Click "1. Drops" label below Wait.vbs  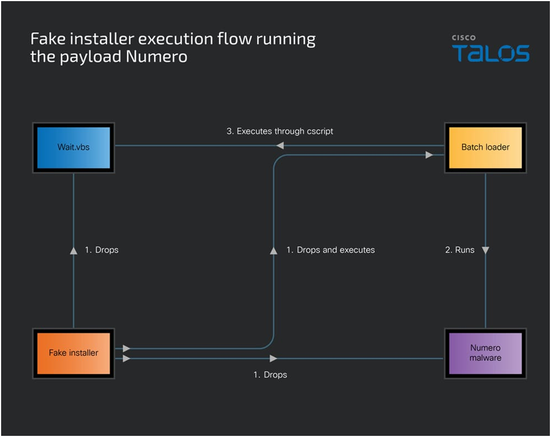(x=101, y=250)
